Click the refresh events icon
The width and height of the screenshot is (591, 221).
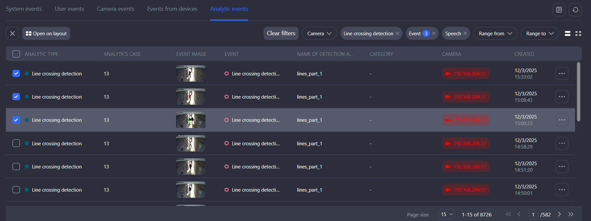point(575,10)
